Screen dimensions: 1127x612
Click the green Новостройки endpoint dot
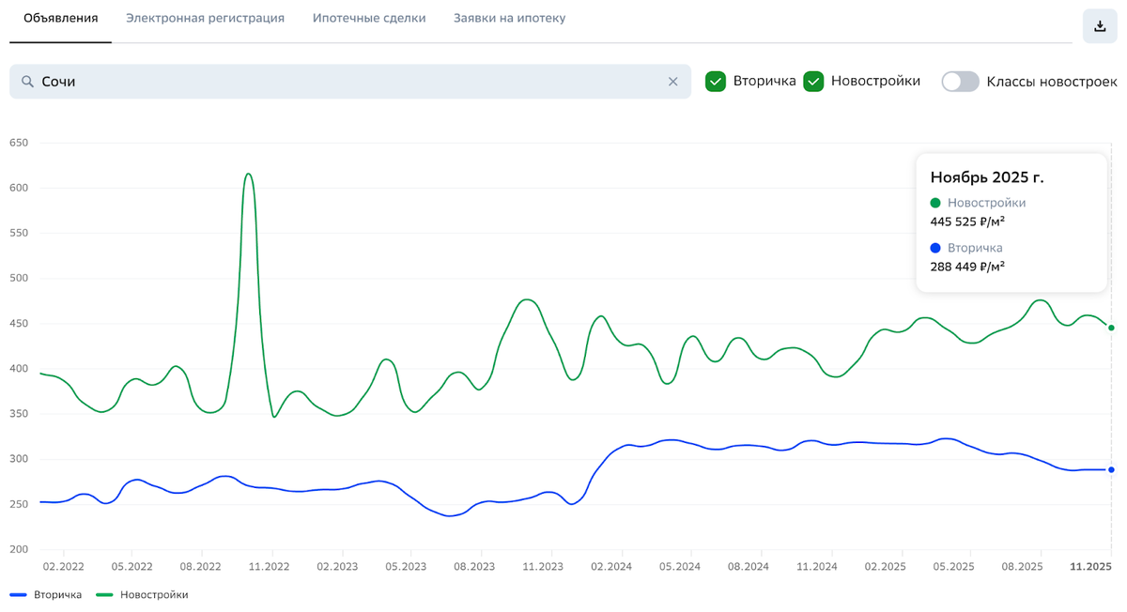tap(1111, 328)
